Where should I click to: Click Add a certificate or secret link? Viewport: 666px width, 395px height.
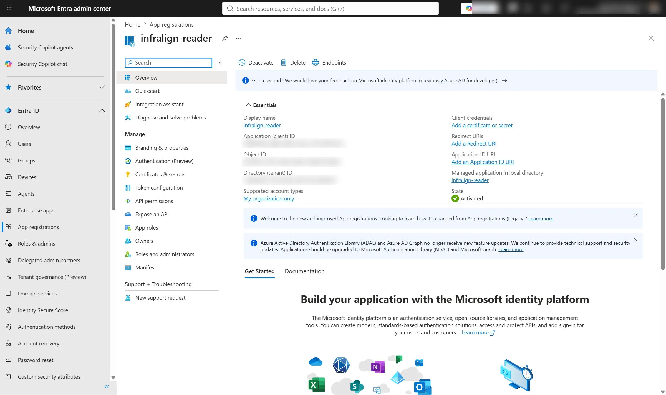click(x=482, y=125)
